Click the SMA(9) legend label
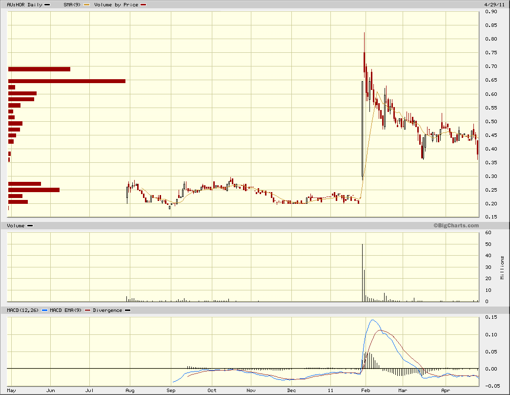 [x=72, y=4]
